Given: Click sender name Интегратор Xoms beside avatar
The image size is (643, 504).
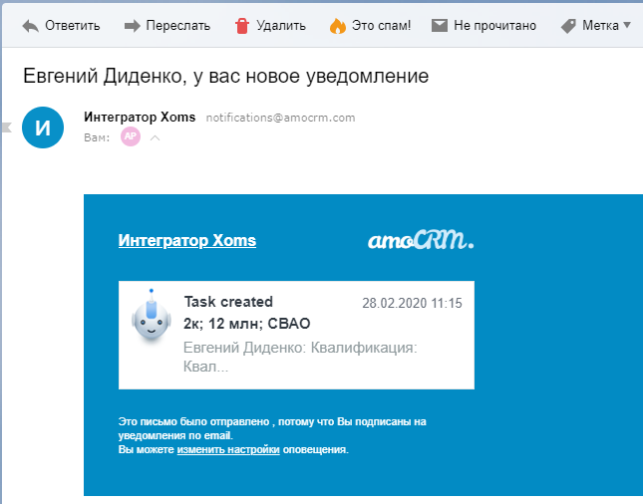Looking at the screenshot, I should coord(140,118).
